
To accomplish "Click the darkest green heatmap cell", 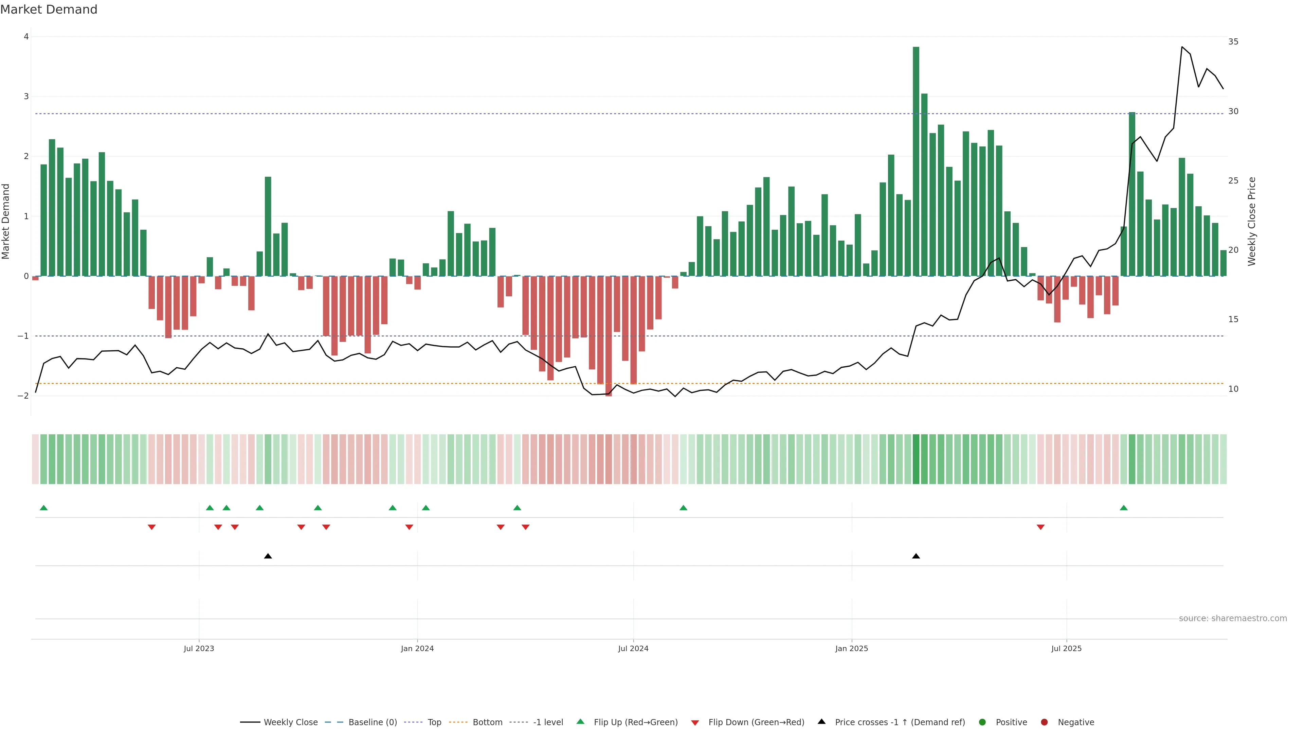I will point(916,459).
